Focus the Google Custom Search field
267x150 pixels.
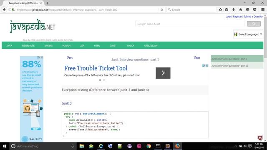[190, 24]
